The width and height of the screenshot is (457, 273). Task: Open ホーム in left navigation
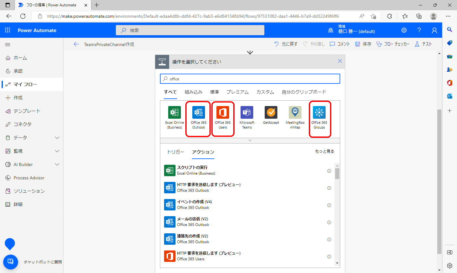point(31,58)
